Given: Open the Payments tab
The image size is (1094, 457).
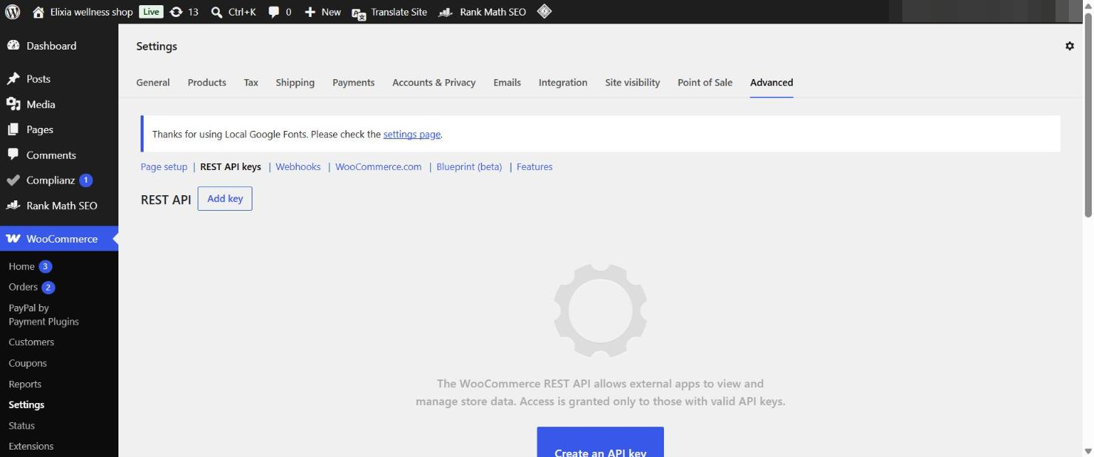Looking at the screenshot, I should (x=353, y=83).
